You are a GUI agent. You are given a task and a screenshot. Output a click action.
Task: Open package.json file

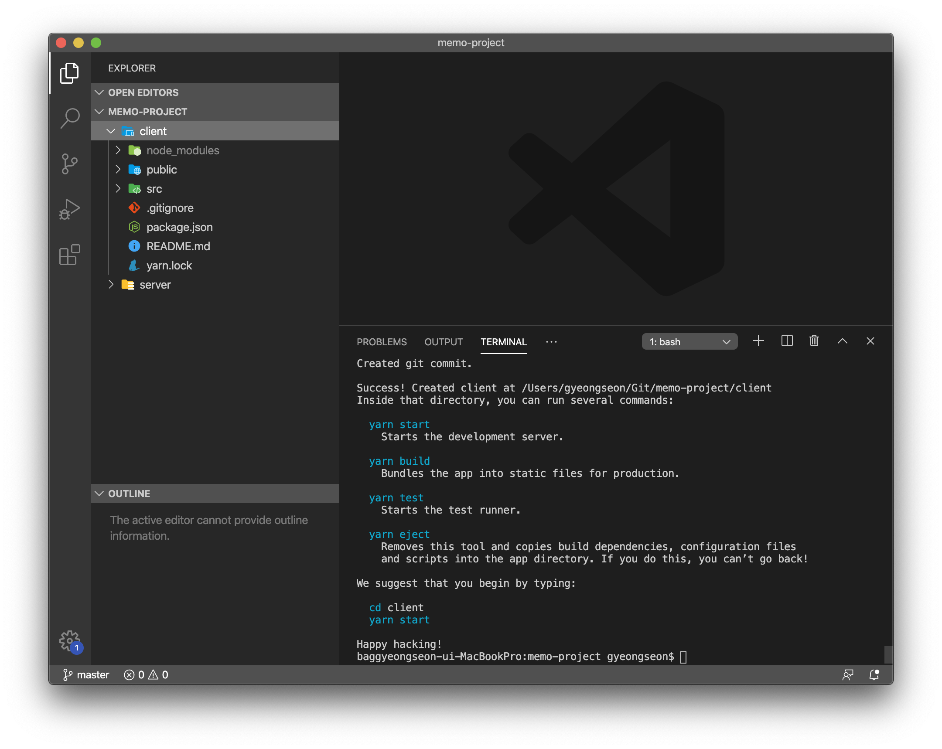click(x=179, y=227)
